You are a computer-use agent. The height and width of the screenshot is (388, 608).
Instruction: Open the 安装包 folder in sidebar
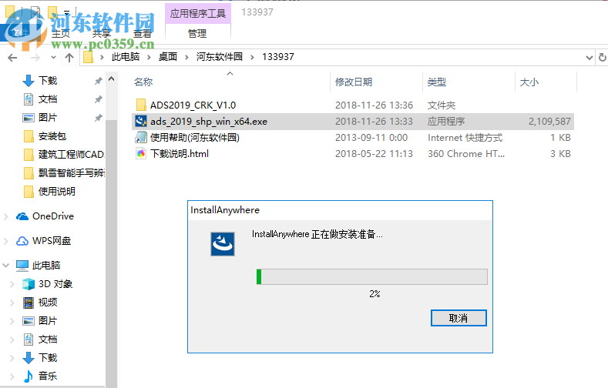point(52,136)
